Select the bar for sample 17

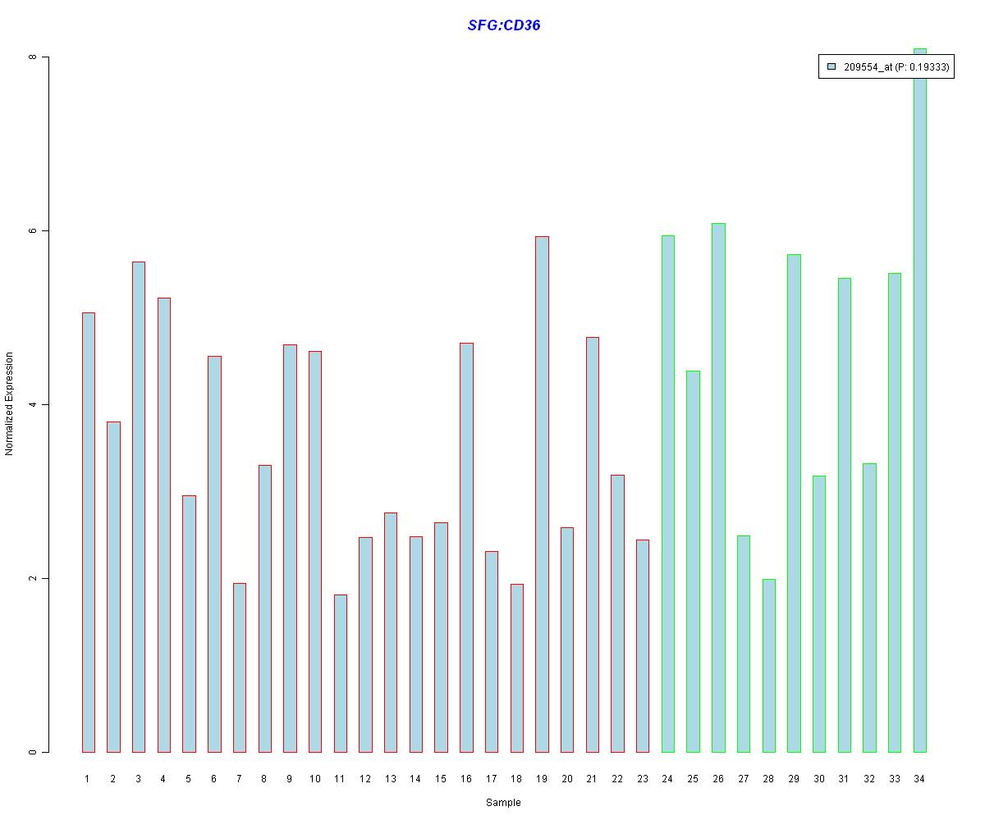[x=491, y=651]
